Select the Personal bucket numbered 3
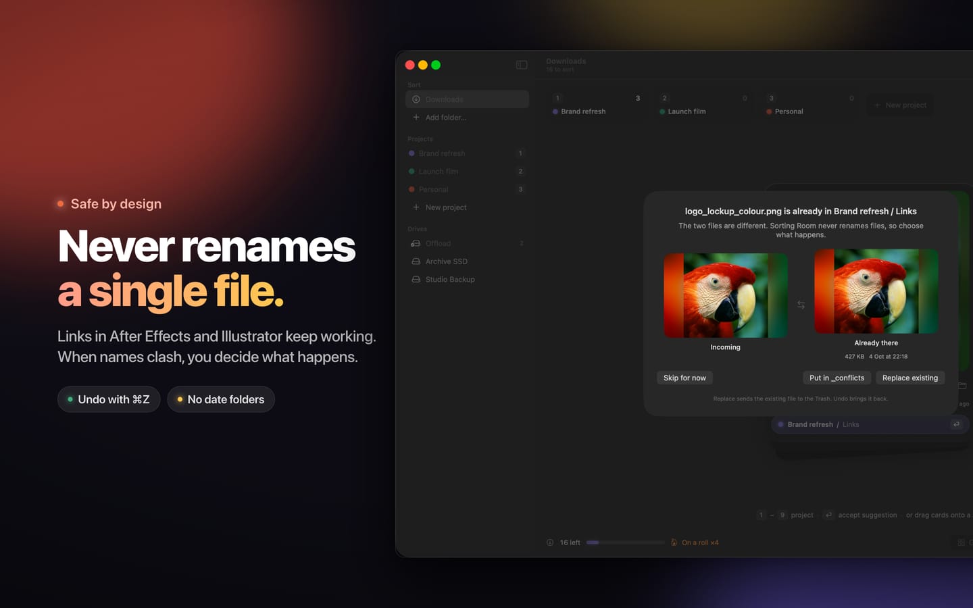This screenshot has width=973, height=608. coord(809,105)
